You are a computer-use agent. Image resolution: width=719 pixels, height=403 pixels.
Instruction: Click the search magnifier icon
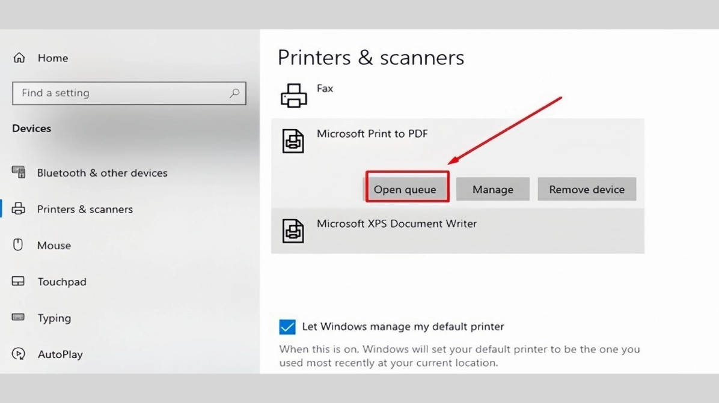coord(234,93)
